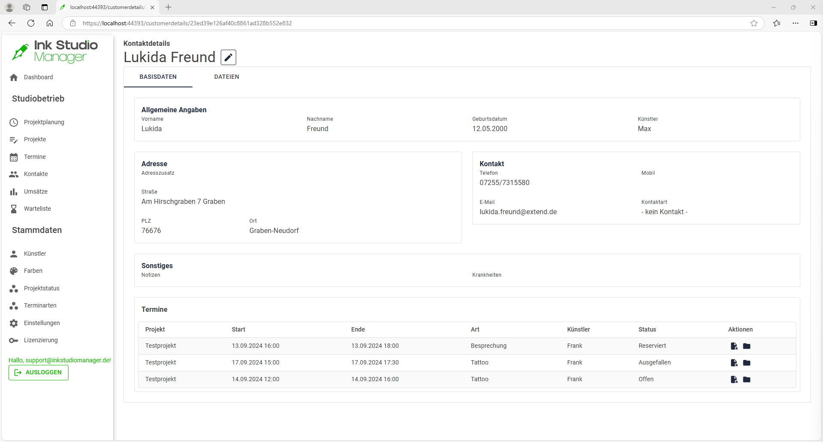The image size is (823, 442).
Task: Click the Kontaktart value - kein Kontakt -
Action: [x=664, y=212]
